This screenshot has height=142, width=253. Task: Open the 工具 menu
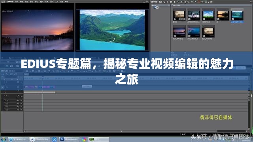[57, 2]
